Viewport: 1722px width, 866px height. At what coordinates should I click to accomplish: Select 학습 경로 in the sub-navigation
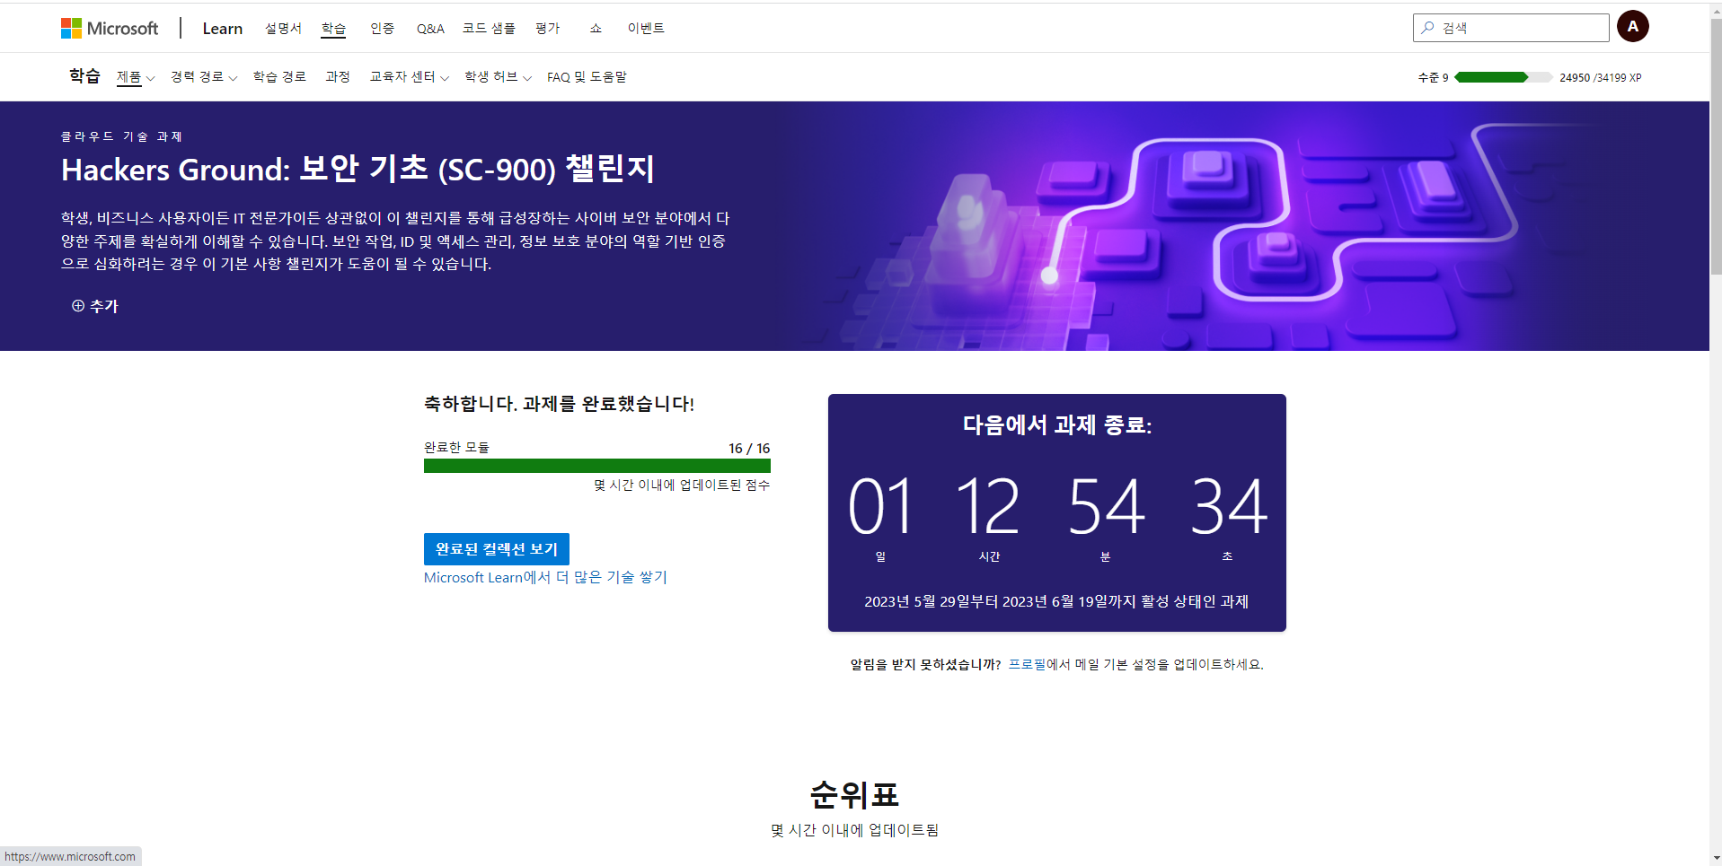279,77
